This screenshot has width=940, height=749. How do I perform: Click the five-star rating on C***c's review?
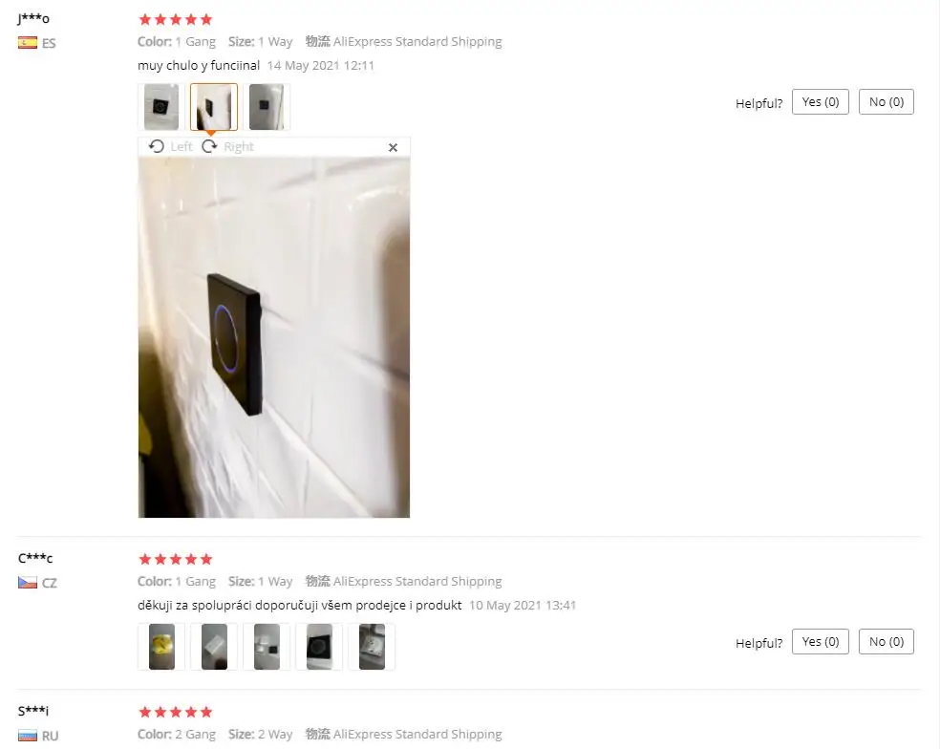[x=176, y=560]
